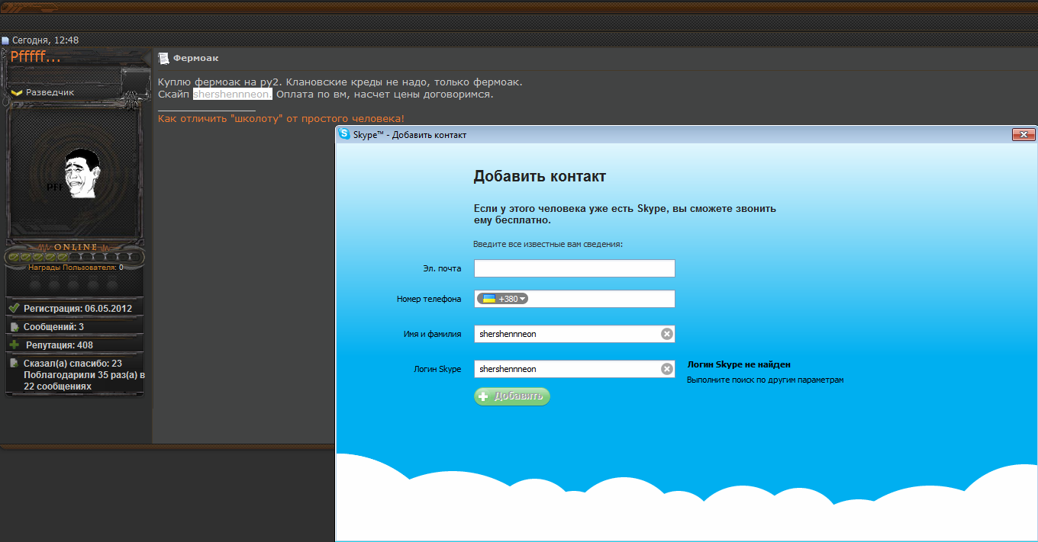Click the small post icon beside Сегодня, 12:48
Image resolution: width=1038 pixels, height=542 pixels.
5,40
